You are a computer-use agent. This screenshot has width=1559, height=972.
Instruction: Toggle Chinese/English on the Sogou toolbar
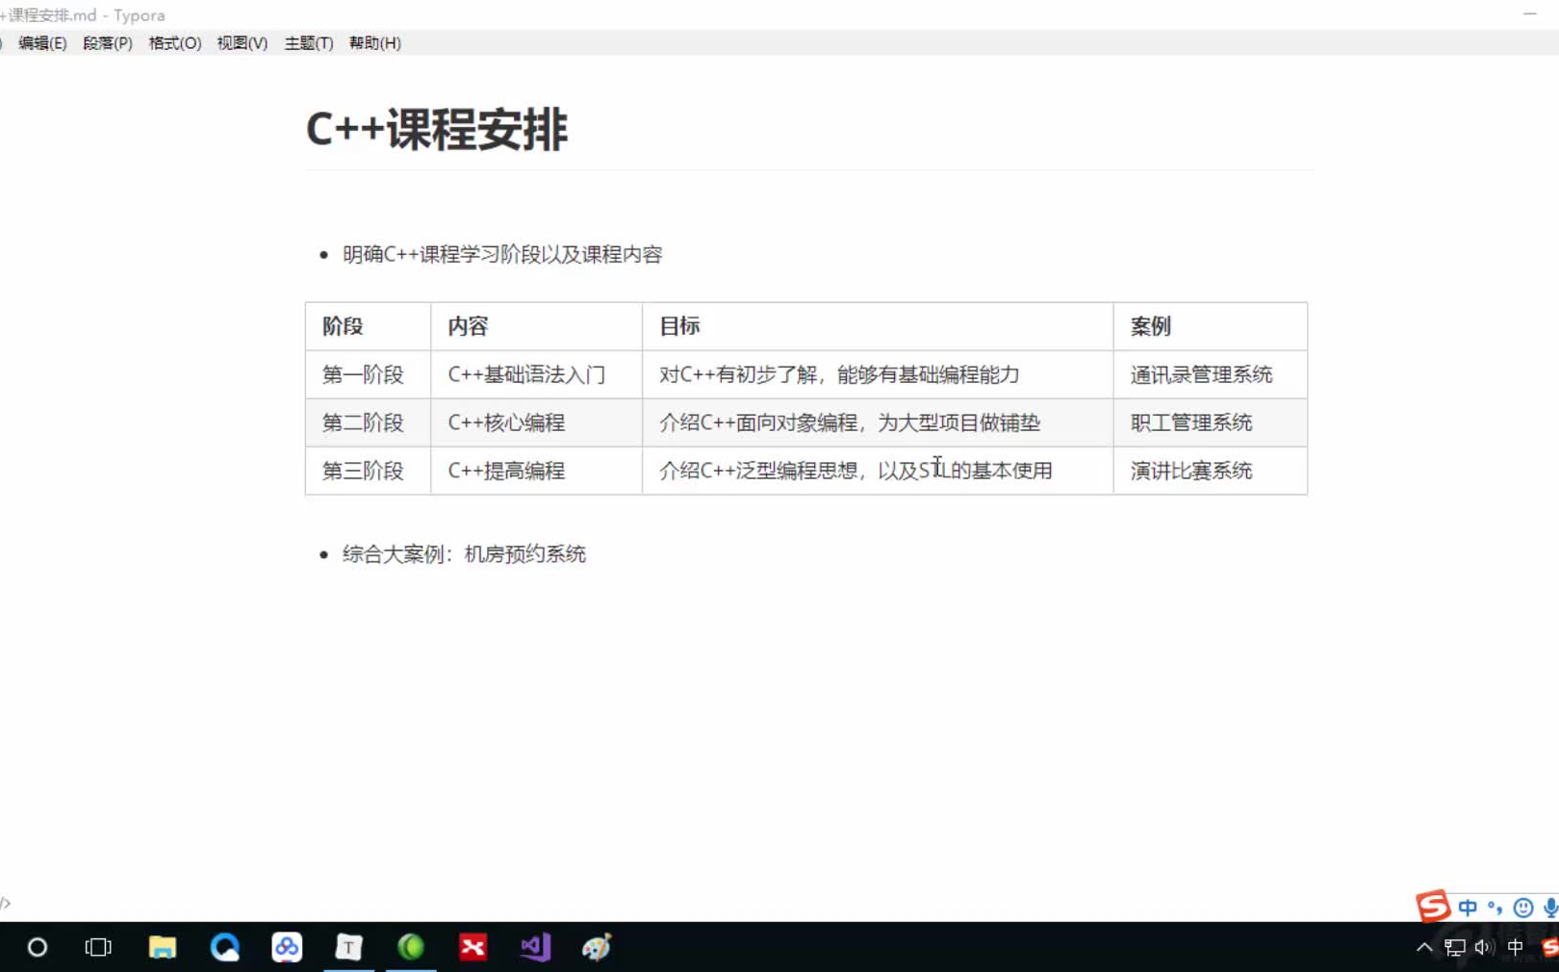[x=1467, y=908]
